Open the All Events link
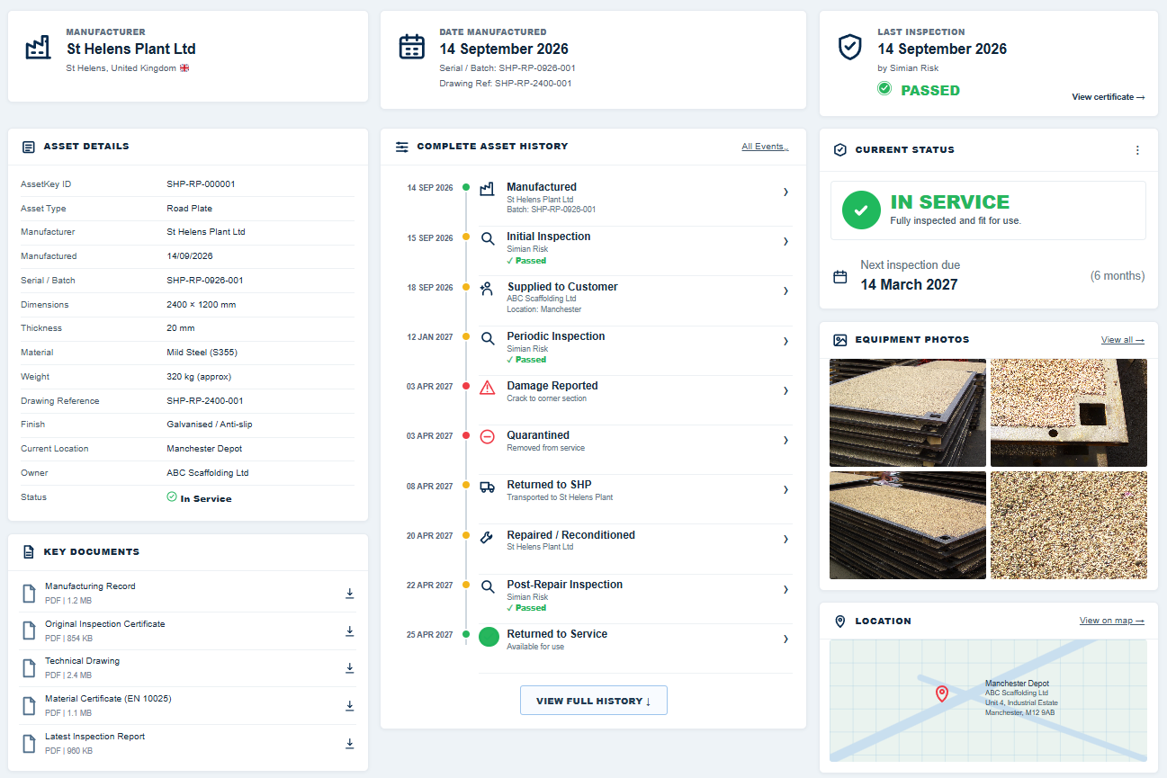 point(765,147)
